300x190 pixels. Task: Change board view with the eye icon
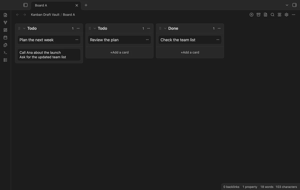[x=279, y=15]
